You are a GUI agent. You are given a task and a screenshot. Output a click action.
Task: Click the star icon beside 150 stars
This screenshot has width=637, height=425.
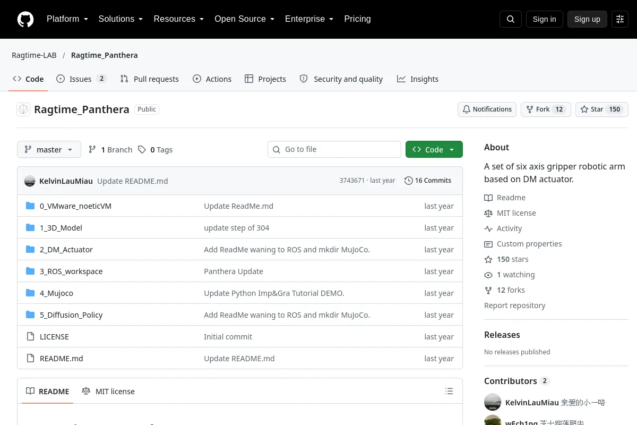pyautogui.click(x=488, y=259)
